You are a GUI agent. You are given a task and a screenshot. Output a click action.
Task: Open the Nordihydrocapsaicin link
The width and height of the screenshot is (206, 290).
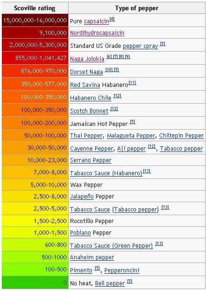pyautogui.click(x=97, y=33)
